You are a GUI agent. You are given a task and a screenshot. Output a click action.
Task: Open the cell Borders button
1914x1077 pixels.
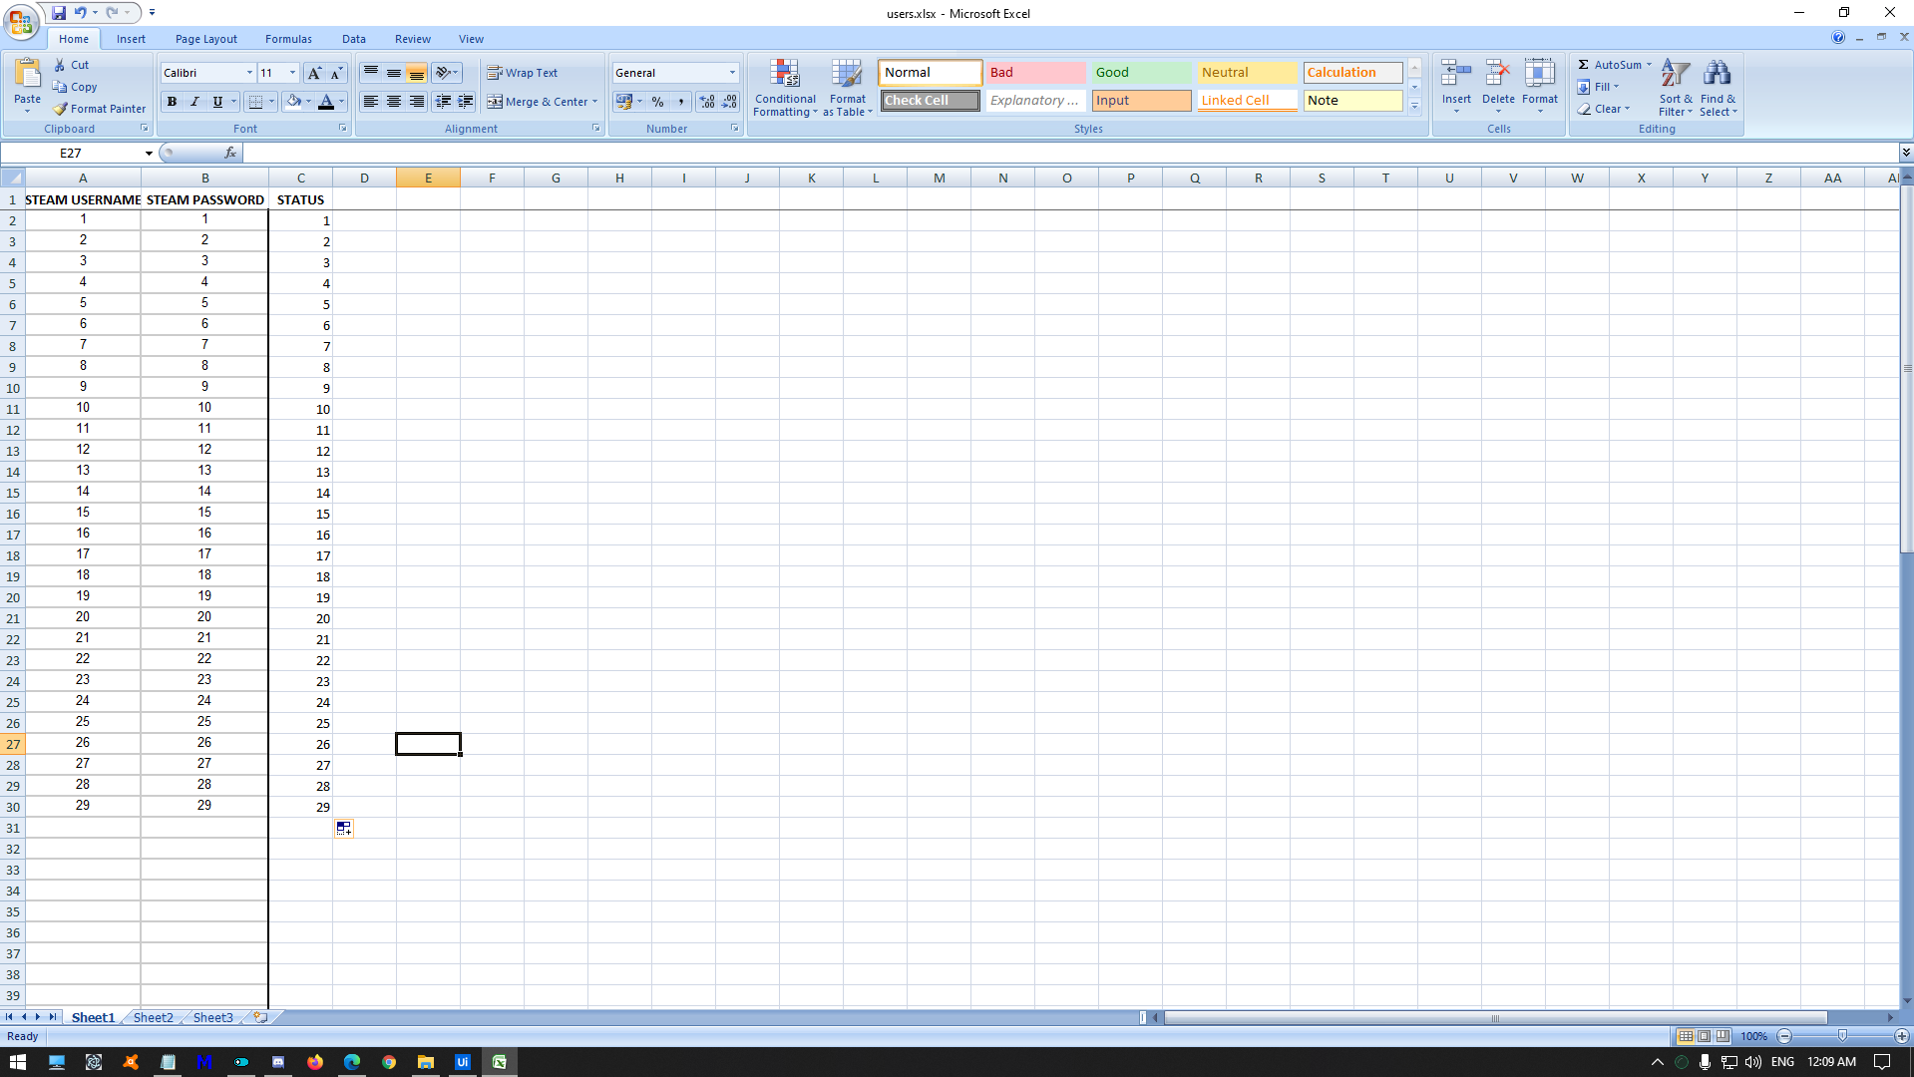(255, 102)
